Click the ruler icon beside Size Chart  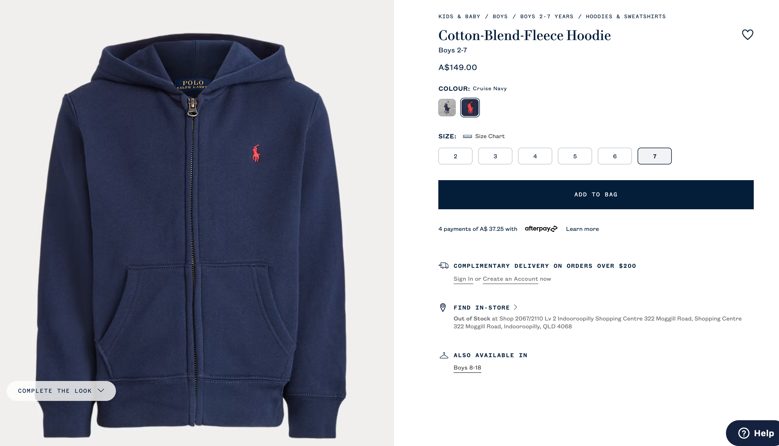(x=467, y=136)
